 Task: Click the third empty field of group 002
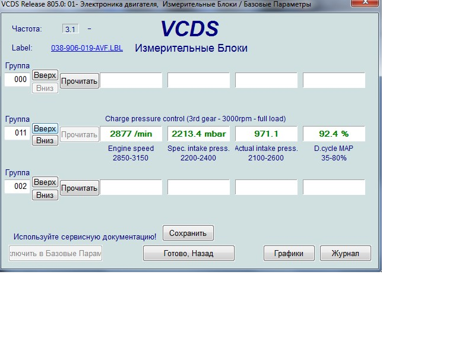[267, 187]
